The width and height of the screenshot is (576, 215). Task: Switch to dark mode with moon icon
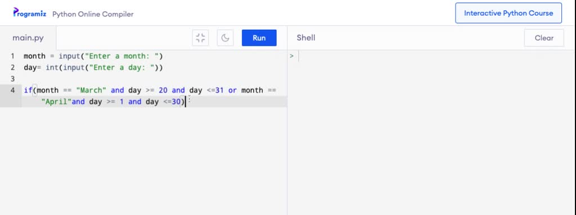(225, 38)
